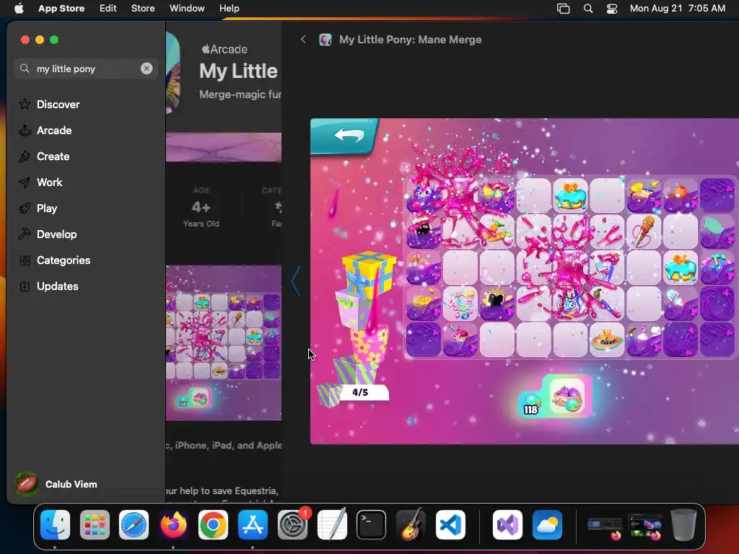Viewport: 739px width, 554px height.
Task: Click the small game screenshot thumbnail
Action: point(224,343)
